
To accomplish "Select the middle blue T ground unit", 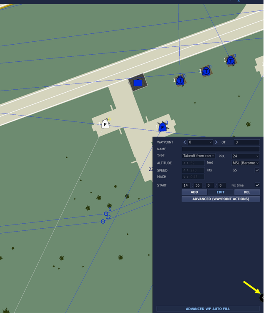I will [206, 71].
